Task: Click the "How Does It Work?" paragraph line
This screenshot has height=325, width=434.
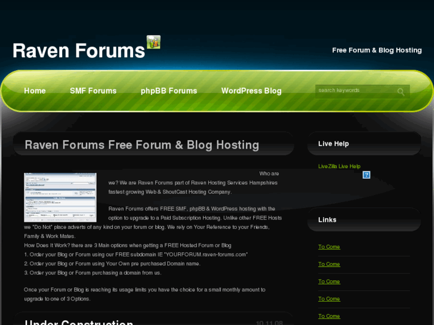Action: point(128,245)
